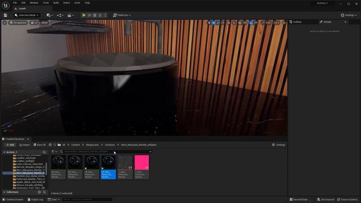Change the camera speed setting icon

pos(276,23)
